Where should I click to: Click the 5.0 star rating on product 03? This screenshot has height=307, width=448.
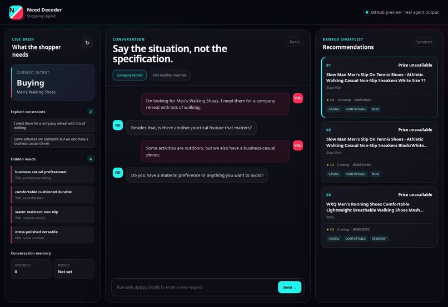point(330,229)
